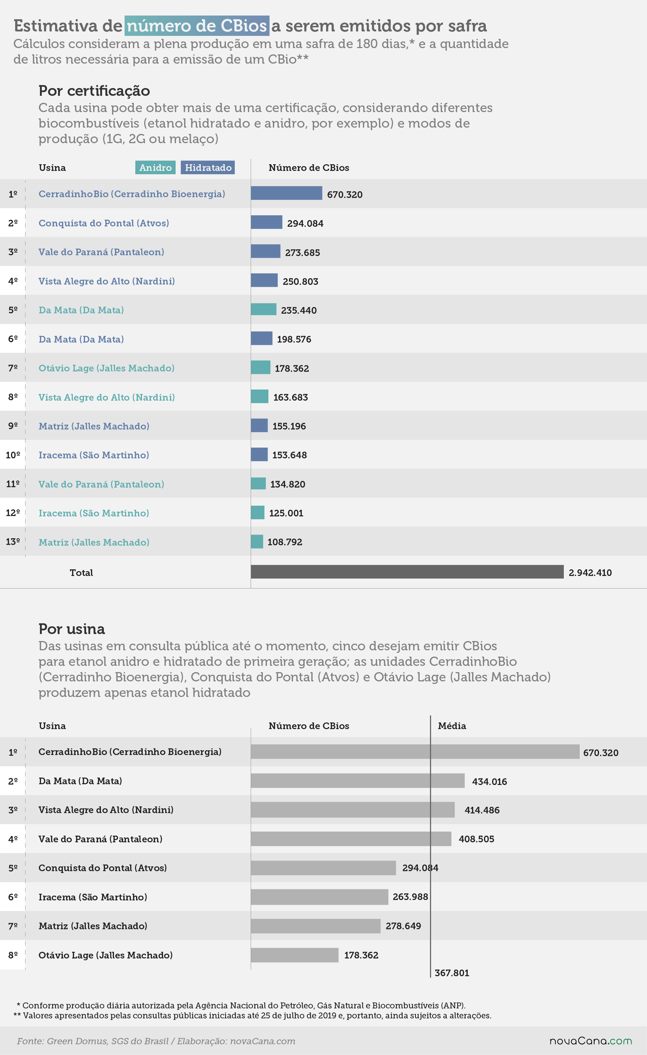Click the value 278.649

[403, 926]
